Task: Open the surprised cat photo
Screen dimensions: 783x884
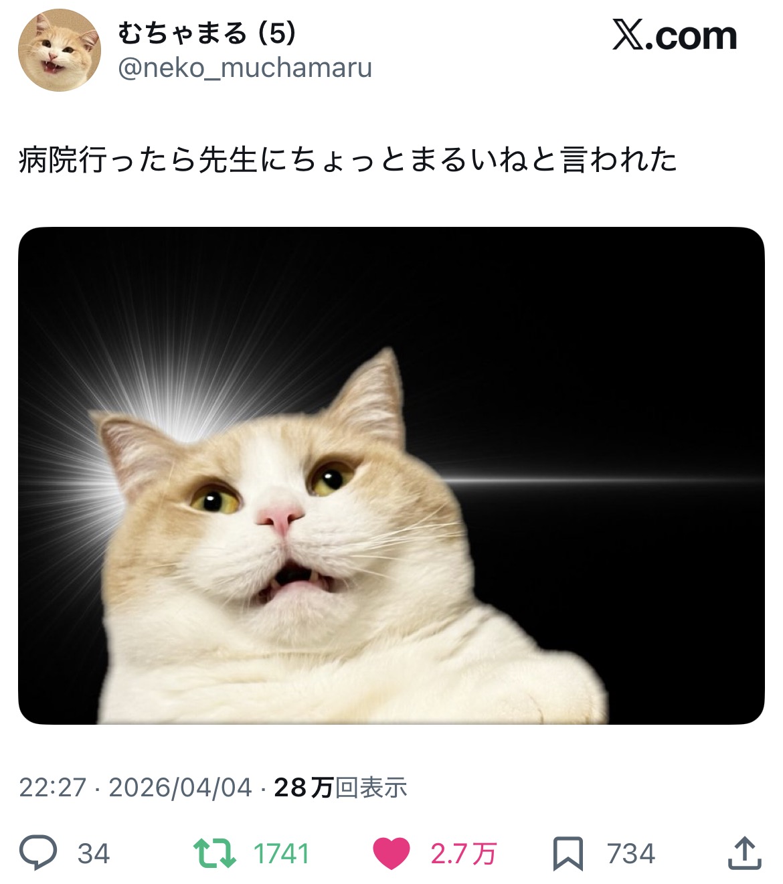Action: 391,476
